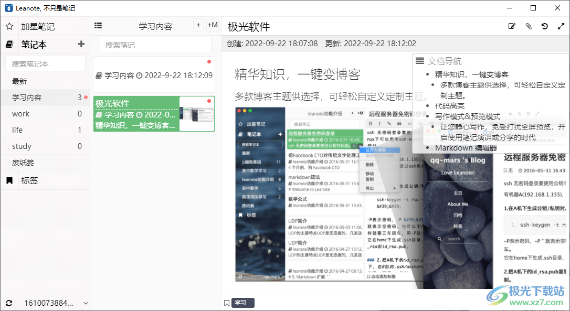Screen dimensions: 570x311
Task: Open note history icon
Action: (x=545, y=26)
